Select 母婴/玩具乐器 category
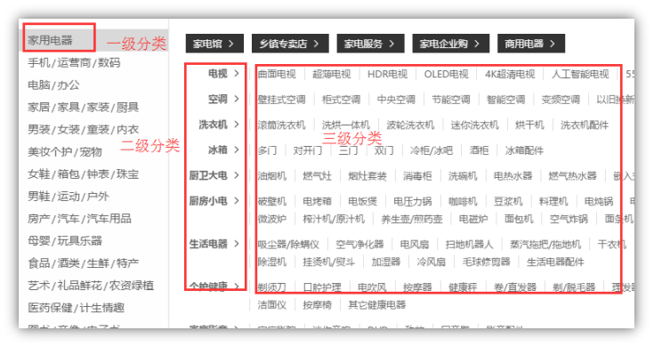Screen dimensions: 654x347 point(65,240)
